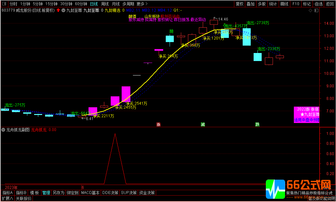
Task: Expand the 九封至尊 indicator dropdown
Action: (x=63, y=10)
